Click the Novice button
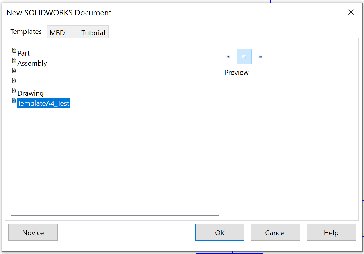Image resolution: width=364 pixels, height=254 pixels. pos(33,232)
